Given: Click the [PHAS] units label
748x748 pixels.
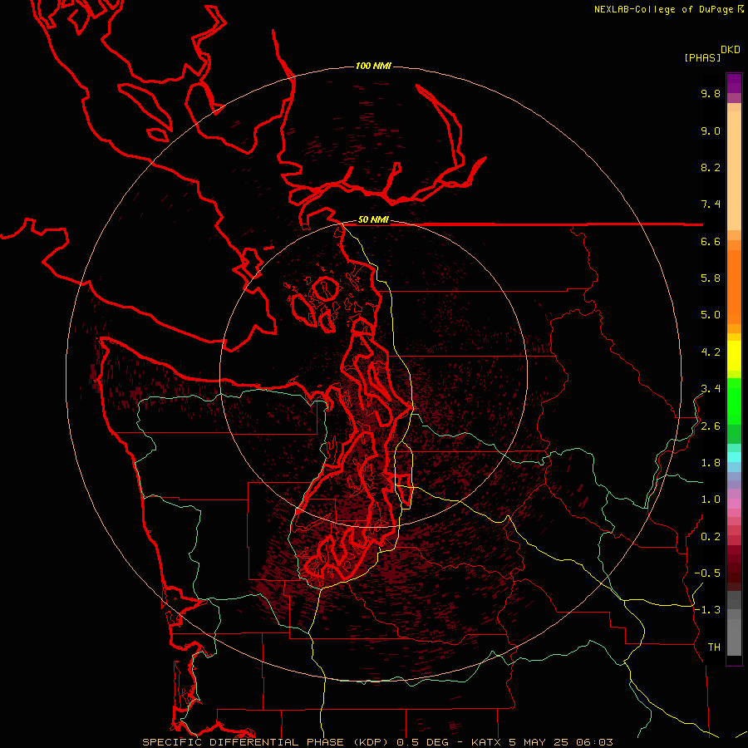Looking at the screenshot, I should (702, 57).
